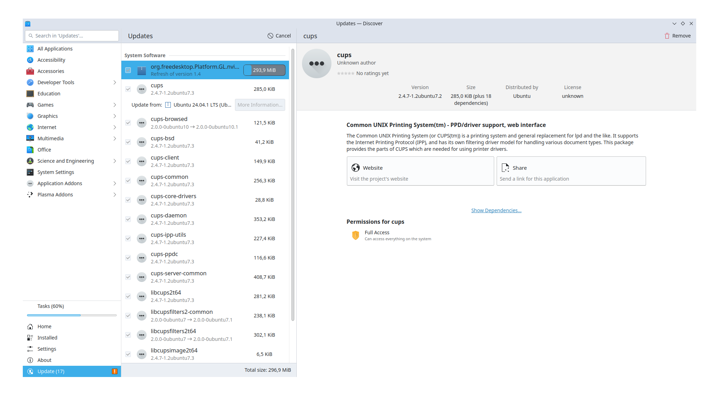
Task: Expand the Science and Engineering category
Action: click(x=114, y=161)
